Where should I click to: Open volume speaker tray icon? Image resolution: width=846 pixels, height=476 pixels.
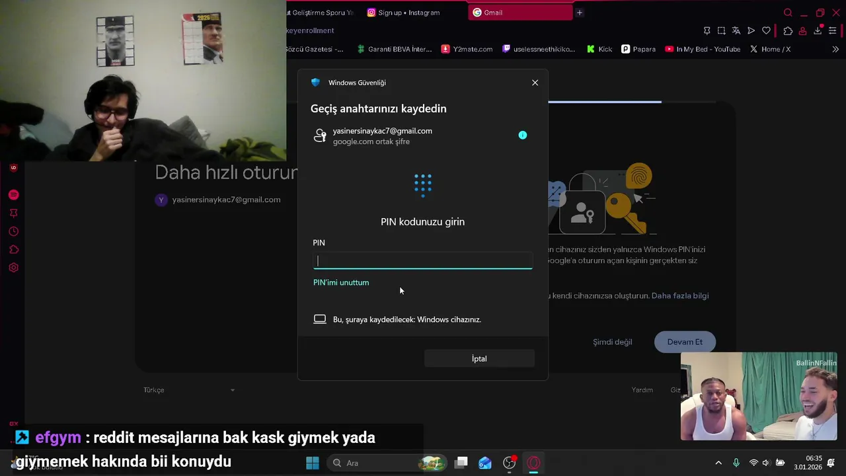pyautogui.click(x=766, y=463)
